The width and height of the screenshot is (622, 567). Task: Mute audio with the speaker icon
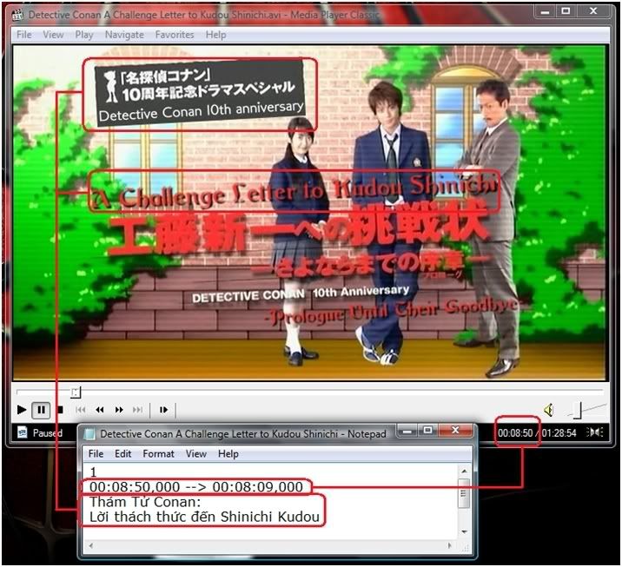[549, 410]
